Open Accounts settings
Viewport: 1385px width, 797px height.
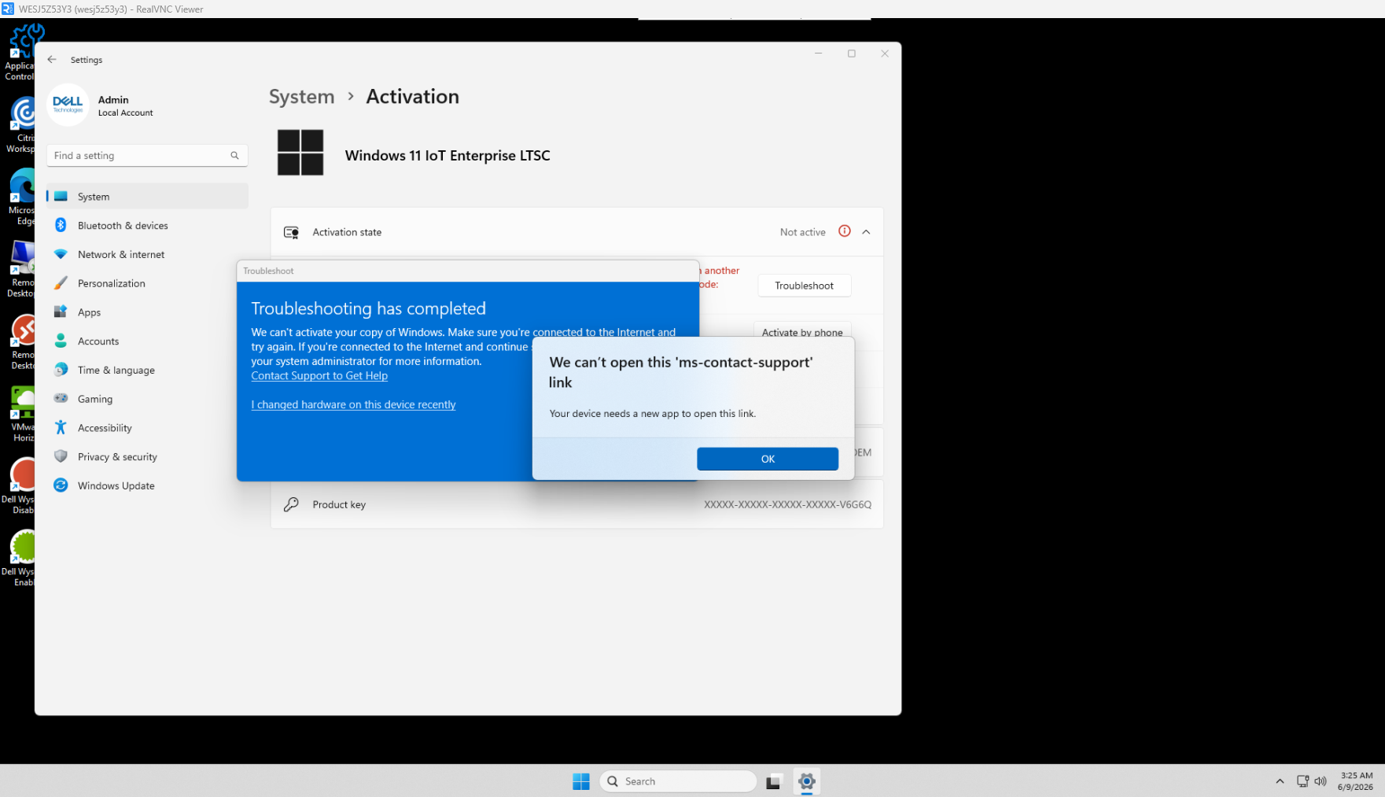click(147, 341)
